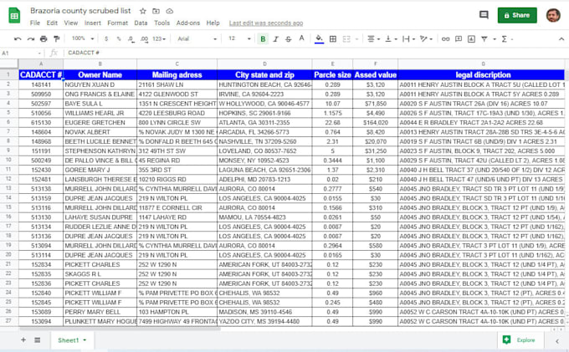Open the functions sigma menu

click(x=504, y=38)
